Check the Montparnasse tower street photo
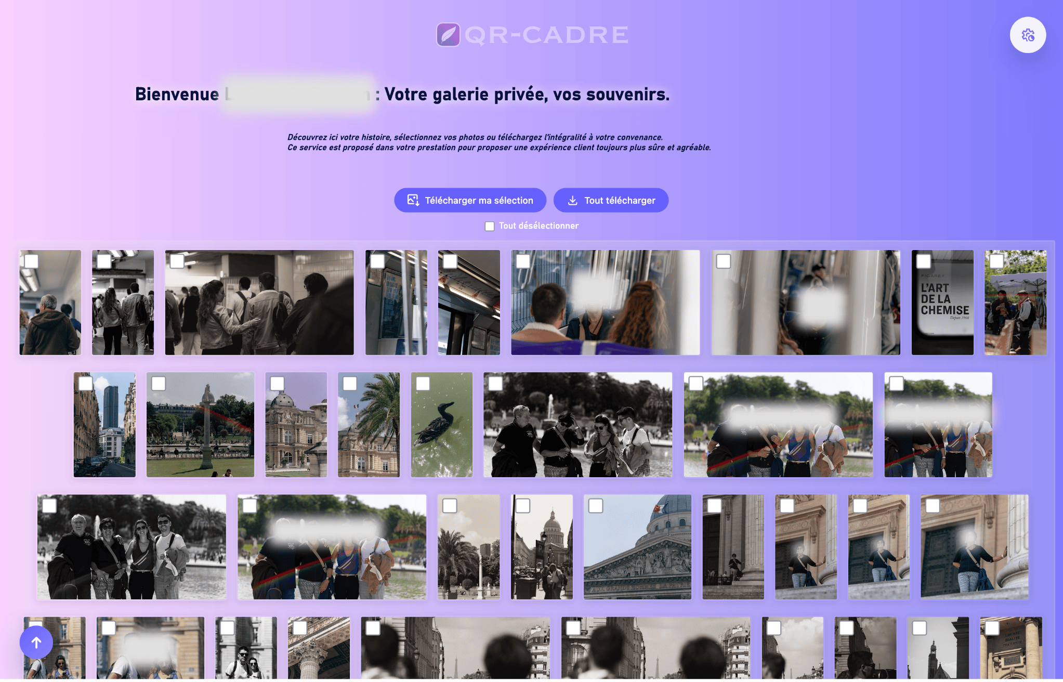This screenshot has width=1063, height=682. click(86, 384)
